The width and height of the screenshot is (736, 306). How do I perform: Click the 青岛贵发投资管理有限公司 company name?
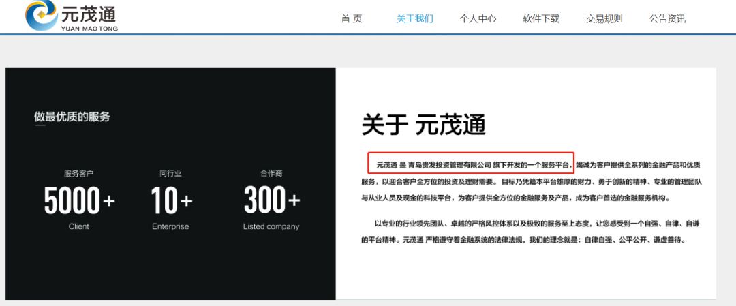tap(449, 165)
